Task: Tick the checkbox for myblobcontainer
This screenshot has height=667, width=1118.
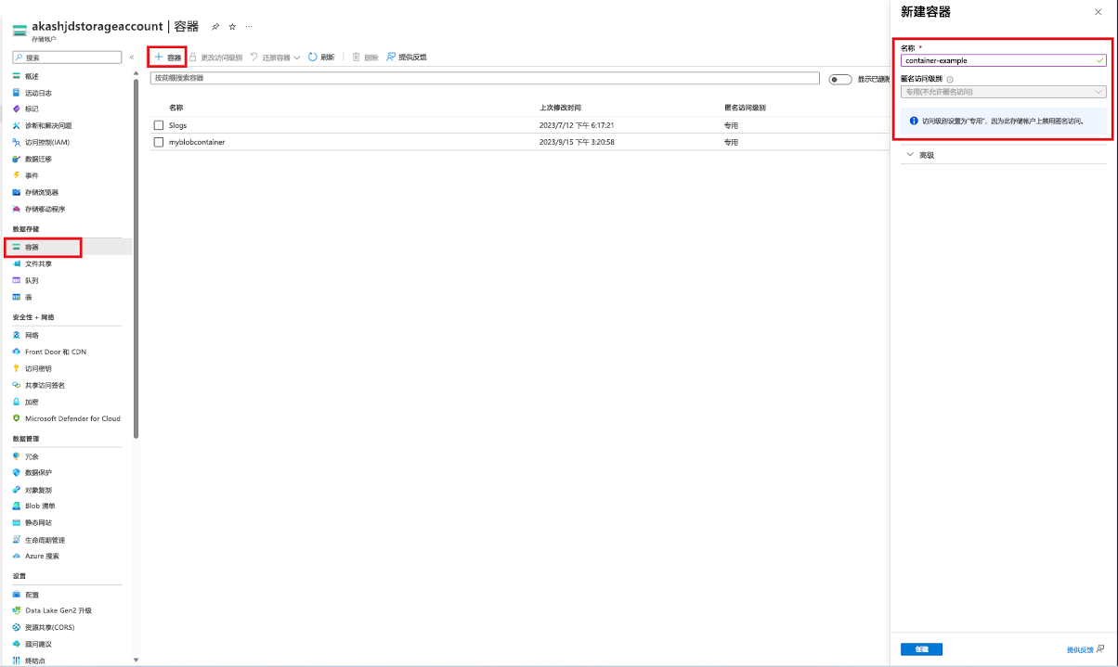Action: pyautogui.click(x=159, y=142)
